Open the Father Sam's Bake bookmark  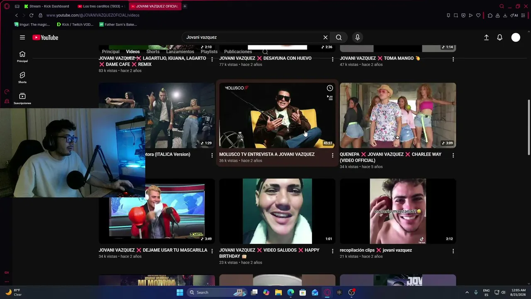118,25
